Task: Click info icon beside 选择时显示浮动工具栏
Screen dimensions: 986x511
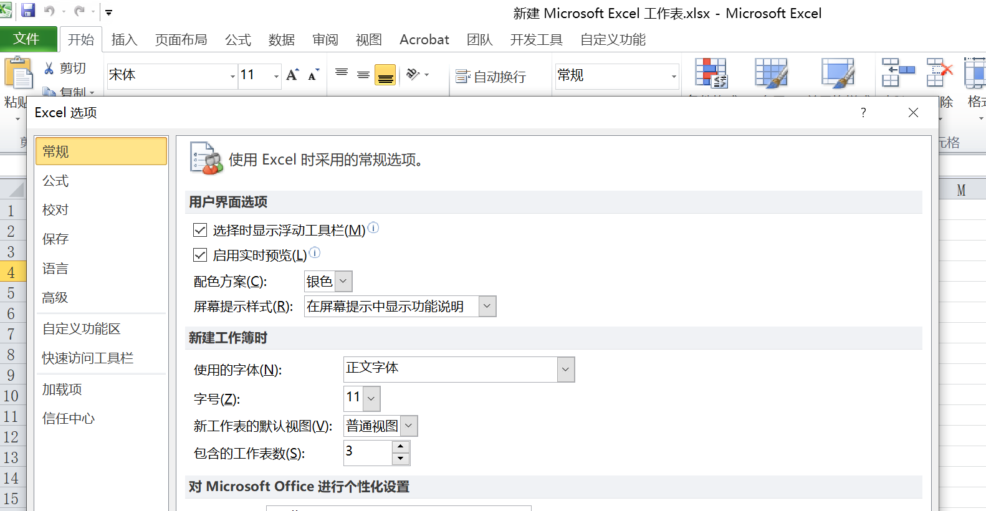Action: point(373,228)
